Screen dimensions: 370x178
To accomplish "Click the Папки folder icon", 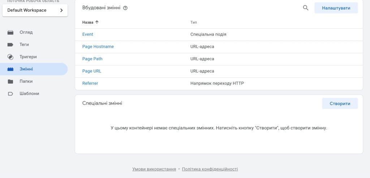I will pos(10,81).
